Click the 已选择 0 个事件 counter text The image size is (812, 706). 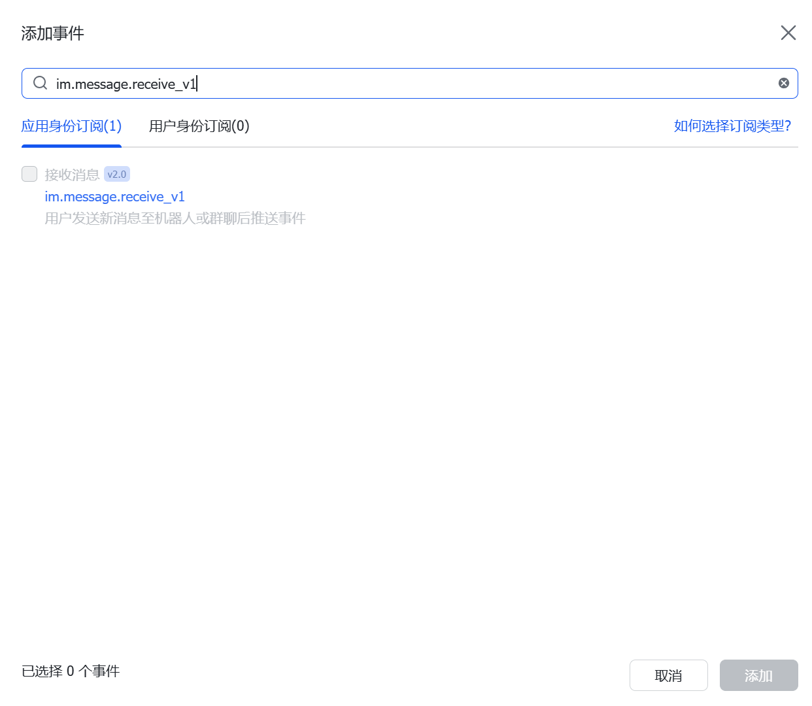(70, 671)
